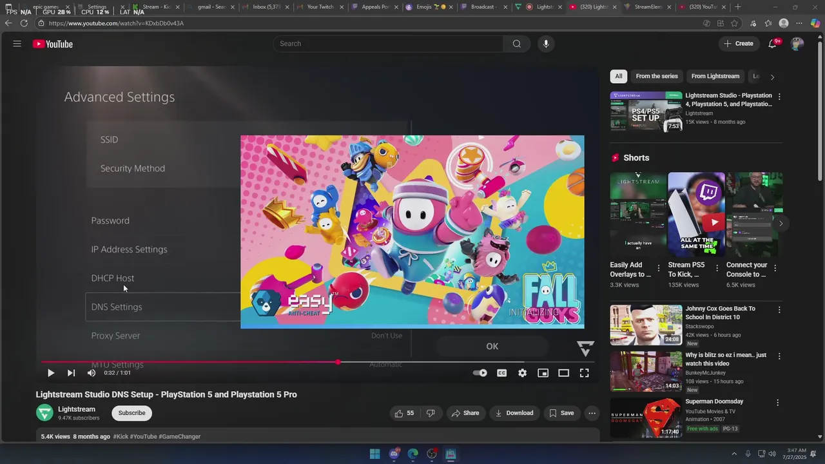The height and width of the screenshot is (464, 825).
Task: Toggle closed captions
Action: [x=502, y=373]
